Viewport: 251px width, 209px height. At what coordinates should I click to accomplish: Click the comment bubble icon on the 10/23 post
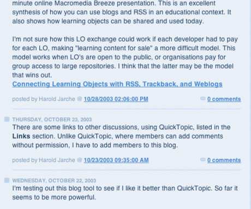pyautogui.click(x=203, y=160)
